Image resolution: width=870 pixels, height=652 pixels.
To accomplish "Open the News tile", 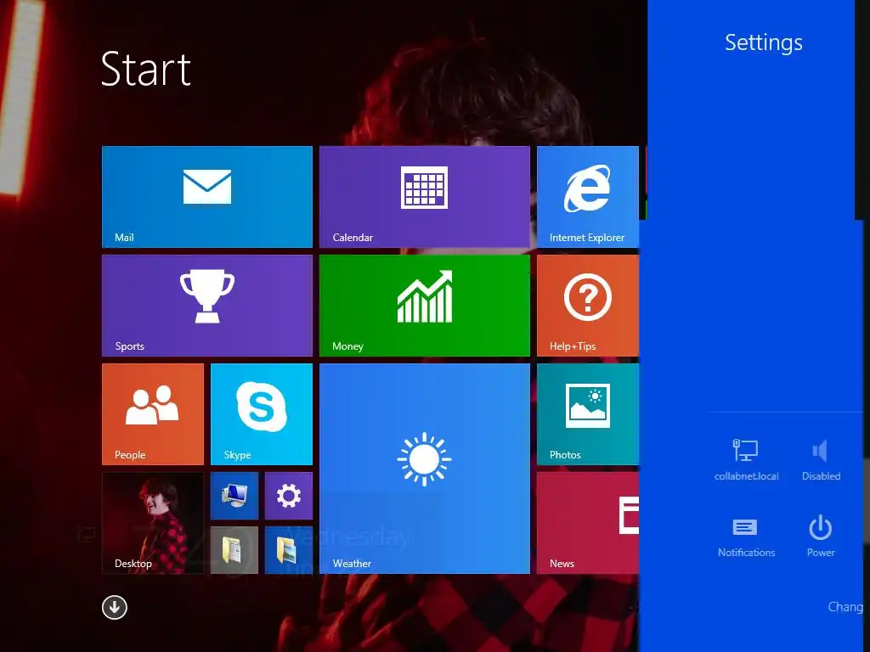I will point(588,523).
